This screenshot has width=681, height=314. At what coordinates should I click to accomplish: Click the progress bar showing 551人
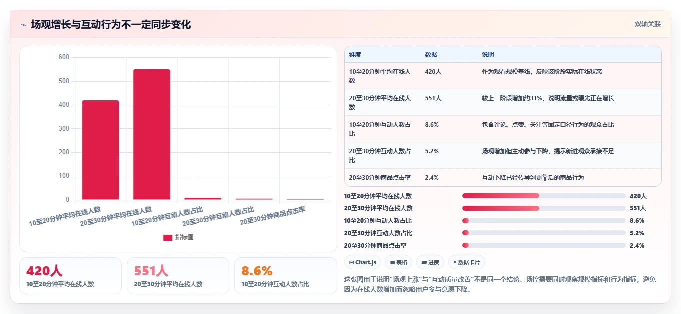tap(544, 208)
